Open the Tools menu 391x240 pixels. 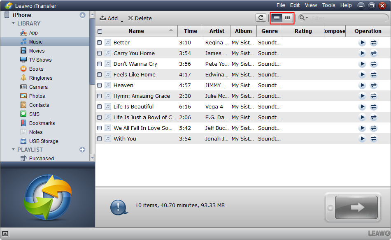tap(328, 5)
